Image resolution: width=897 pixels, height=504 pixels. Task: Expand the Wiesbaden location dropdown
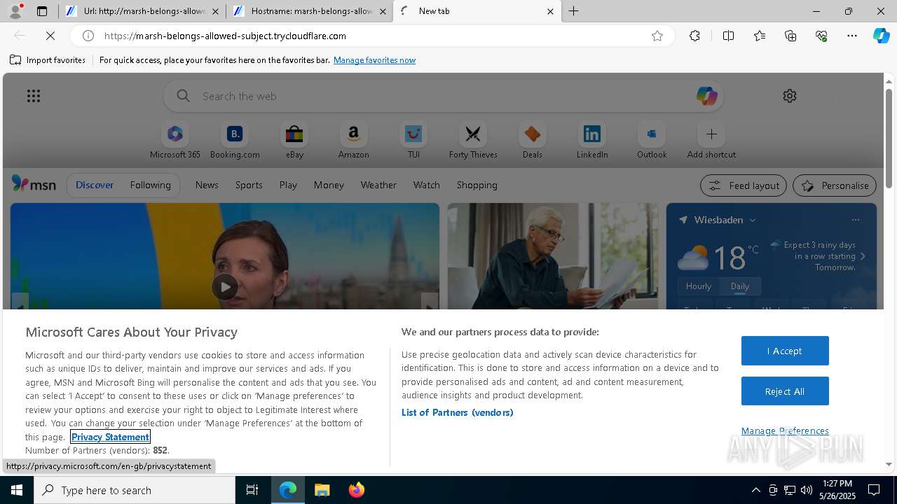point(753,220)
